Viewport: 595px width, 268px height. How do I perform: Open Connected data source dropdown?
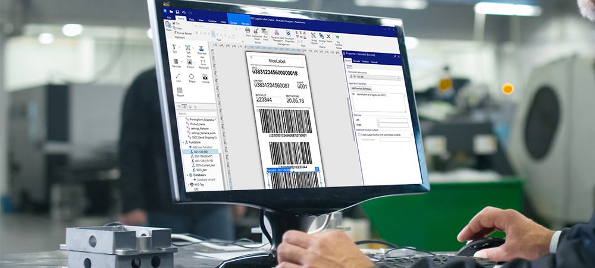tap(399, 78)
